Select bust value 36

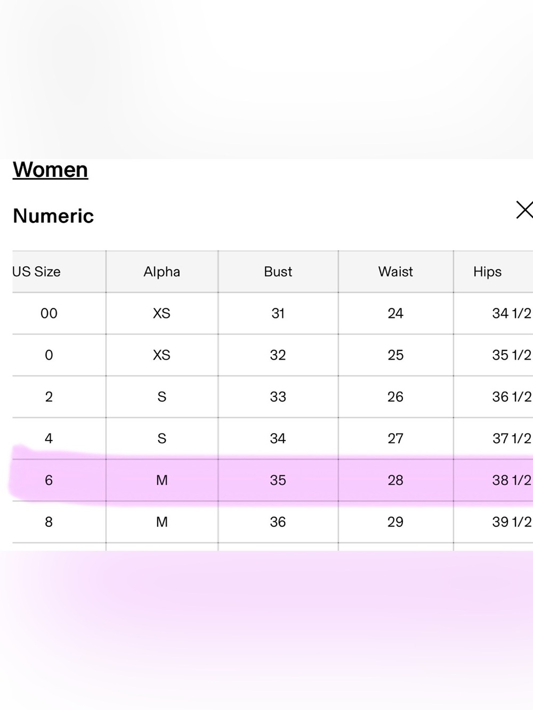tap(278, 522)
